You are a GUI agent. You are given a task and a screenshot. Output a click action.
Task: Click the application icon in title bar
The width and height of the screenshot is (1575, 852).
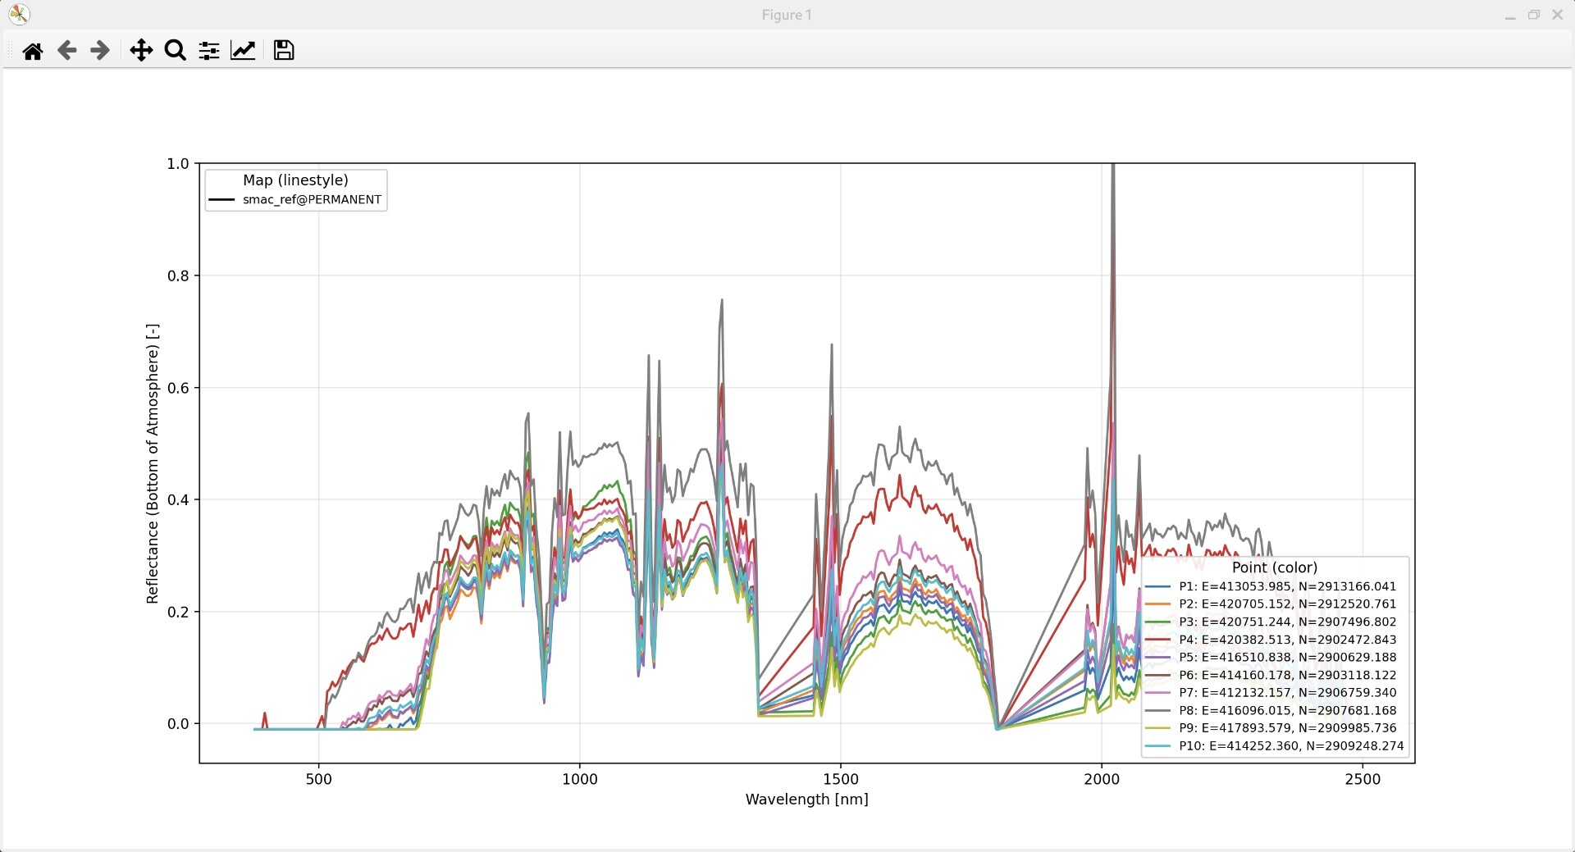(x=19, y=15)
